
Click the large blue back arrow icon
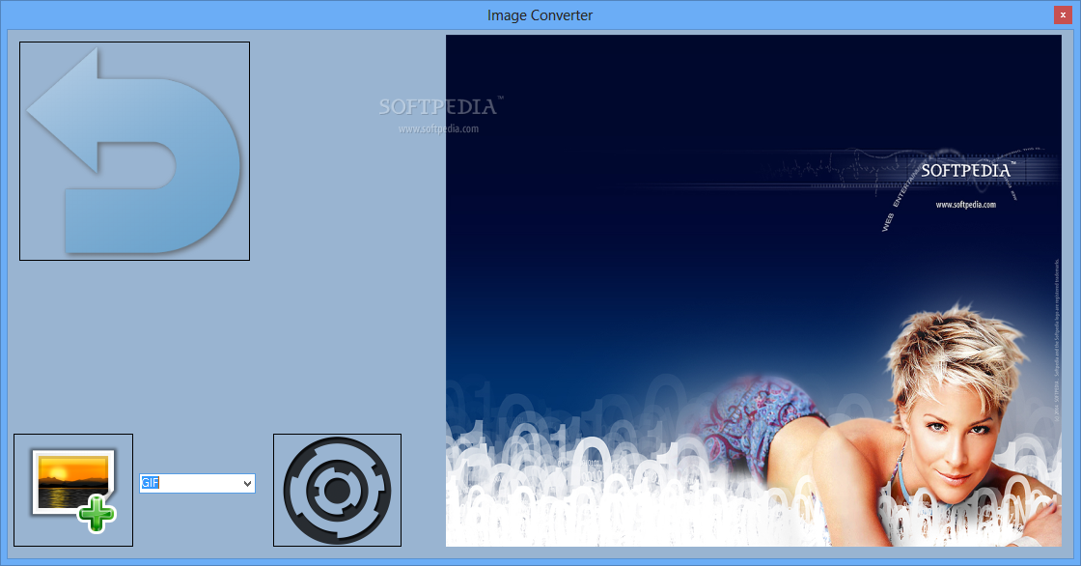click(x=134, y=152)
